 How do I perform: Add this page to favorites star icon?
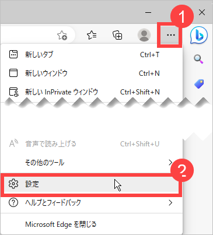pyautogui.click(x=62, y=36)
